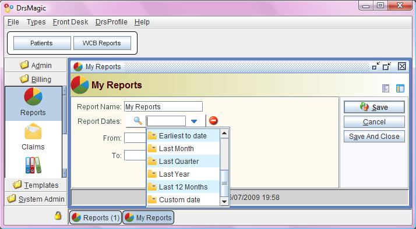
Task: Click the Patients button
Action: [x=42, y=43]
